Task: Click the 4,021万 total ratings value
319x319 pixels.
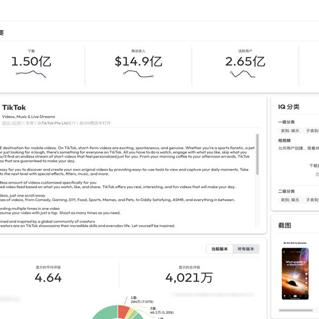Action: (189, 278)
